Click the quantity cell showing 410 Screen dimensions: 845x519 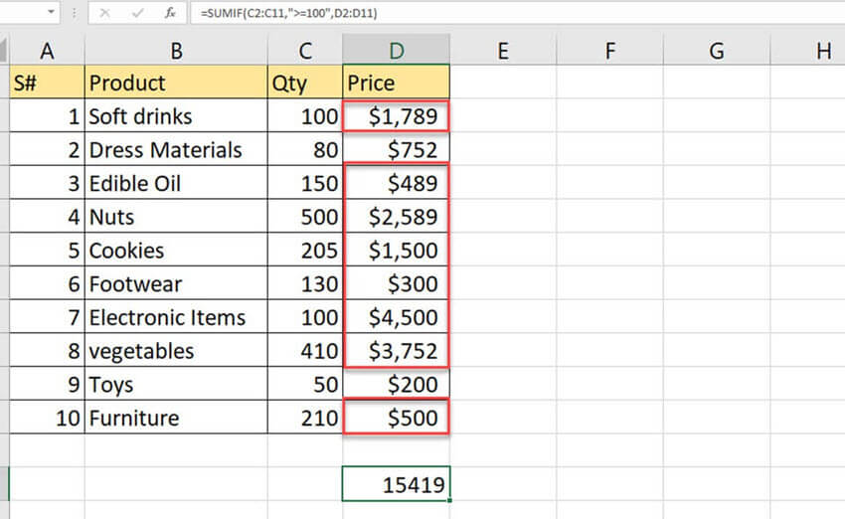[304, 351]
